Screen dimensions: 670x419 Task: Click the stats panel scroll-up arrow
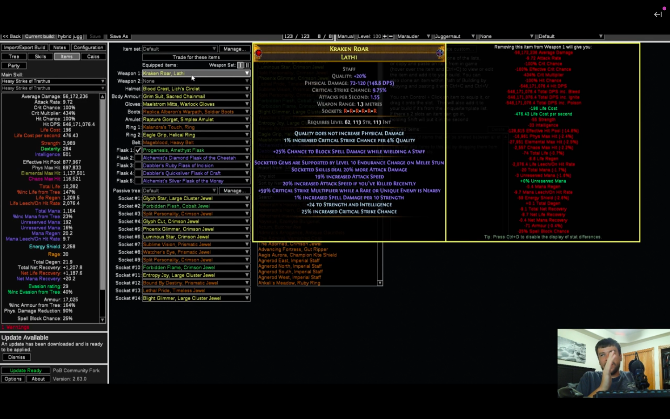[x=102, y=96]
